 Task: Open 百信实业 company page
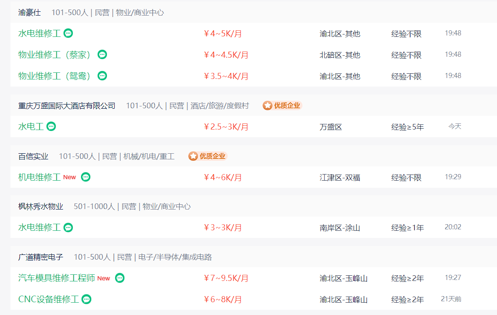pos(33,157)
